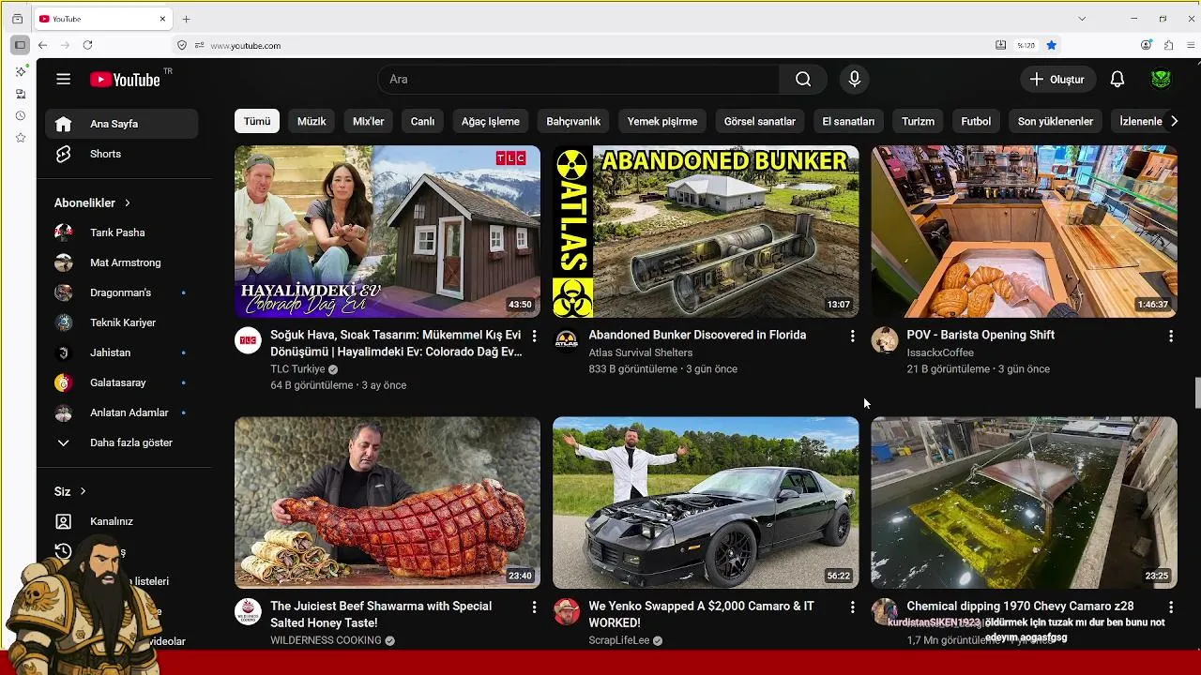This screenshot has height=675, width=1201.
Task: Expand Abonelikler section arrow
Action: [128, 202]
